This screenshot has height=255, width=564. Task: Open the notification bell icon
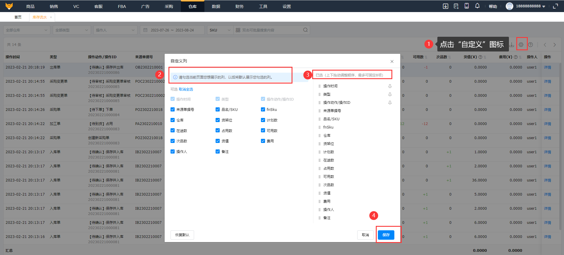(477, 6)
